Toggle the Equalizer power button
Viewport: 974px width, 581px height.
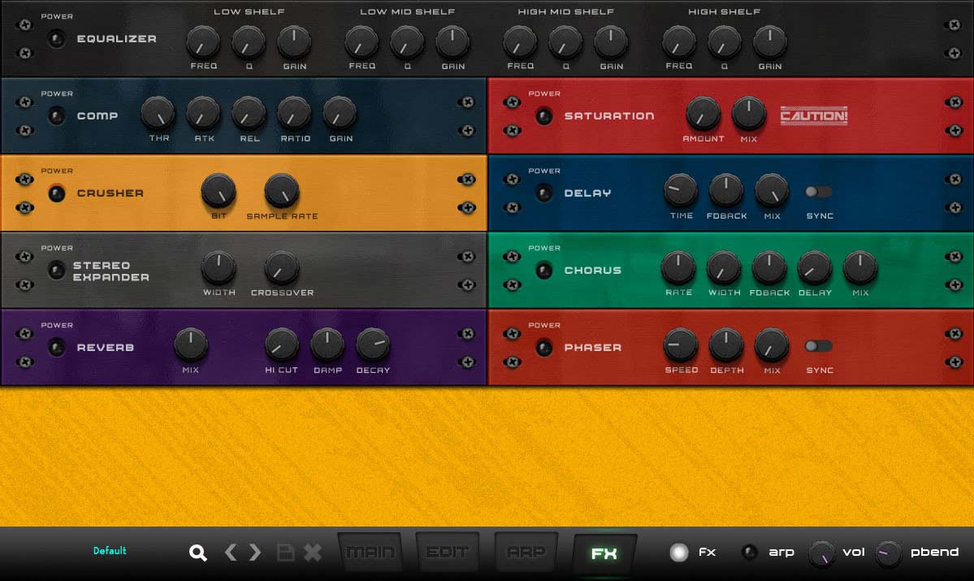click(x=57, y=38)
